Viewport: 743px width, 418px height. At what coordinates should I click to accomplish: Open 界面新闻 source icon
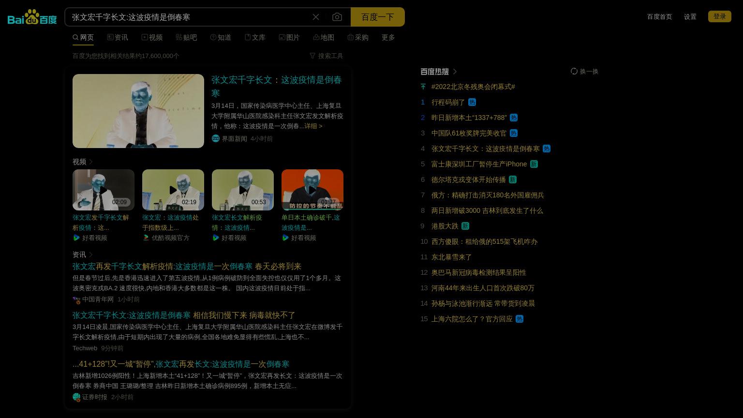pyautogui.click(x=216, y=138)
